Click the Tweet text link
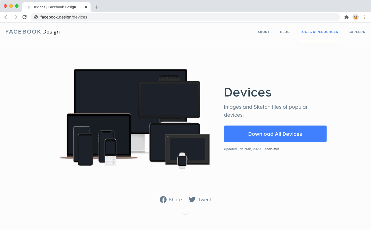Image resolution: width=371 pixels, height=230 pixels. 204,200
